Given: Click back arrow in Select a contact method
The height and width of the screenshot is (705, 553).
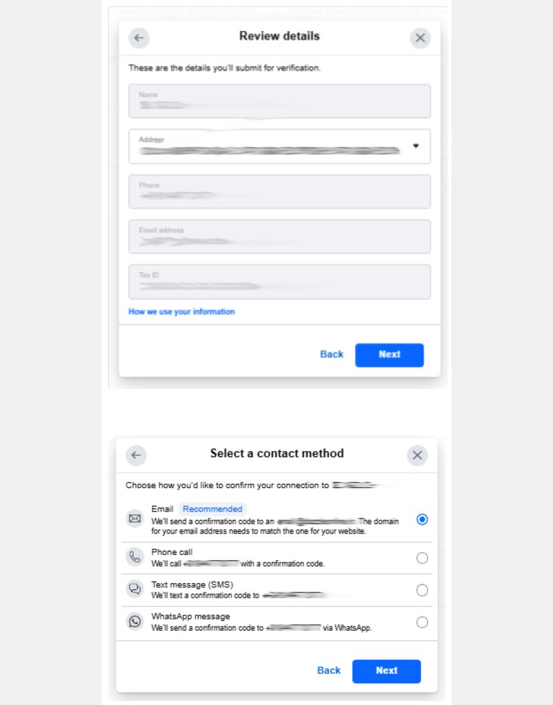Looking at the screenshot, I should pyautogui.click(x=136, y=455).
